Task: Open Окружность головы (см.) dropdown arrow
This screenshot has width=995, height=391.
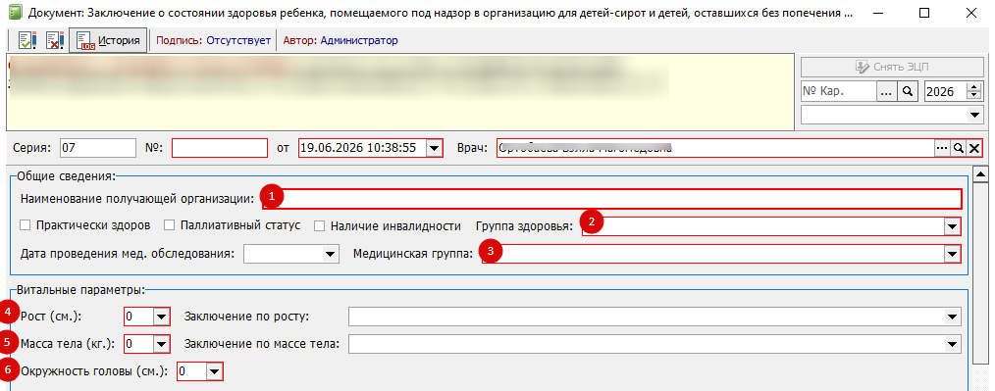Action: (x=215, y=371)
